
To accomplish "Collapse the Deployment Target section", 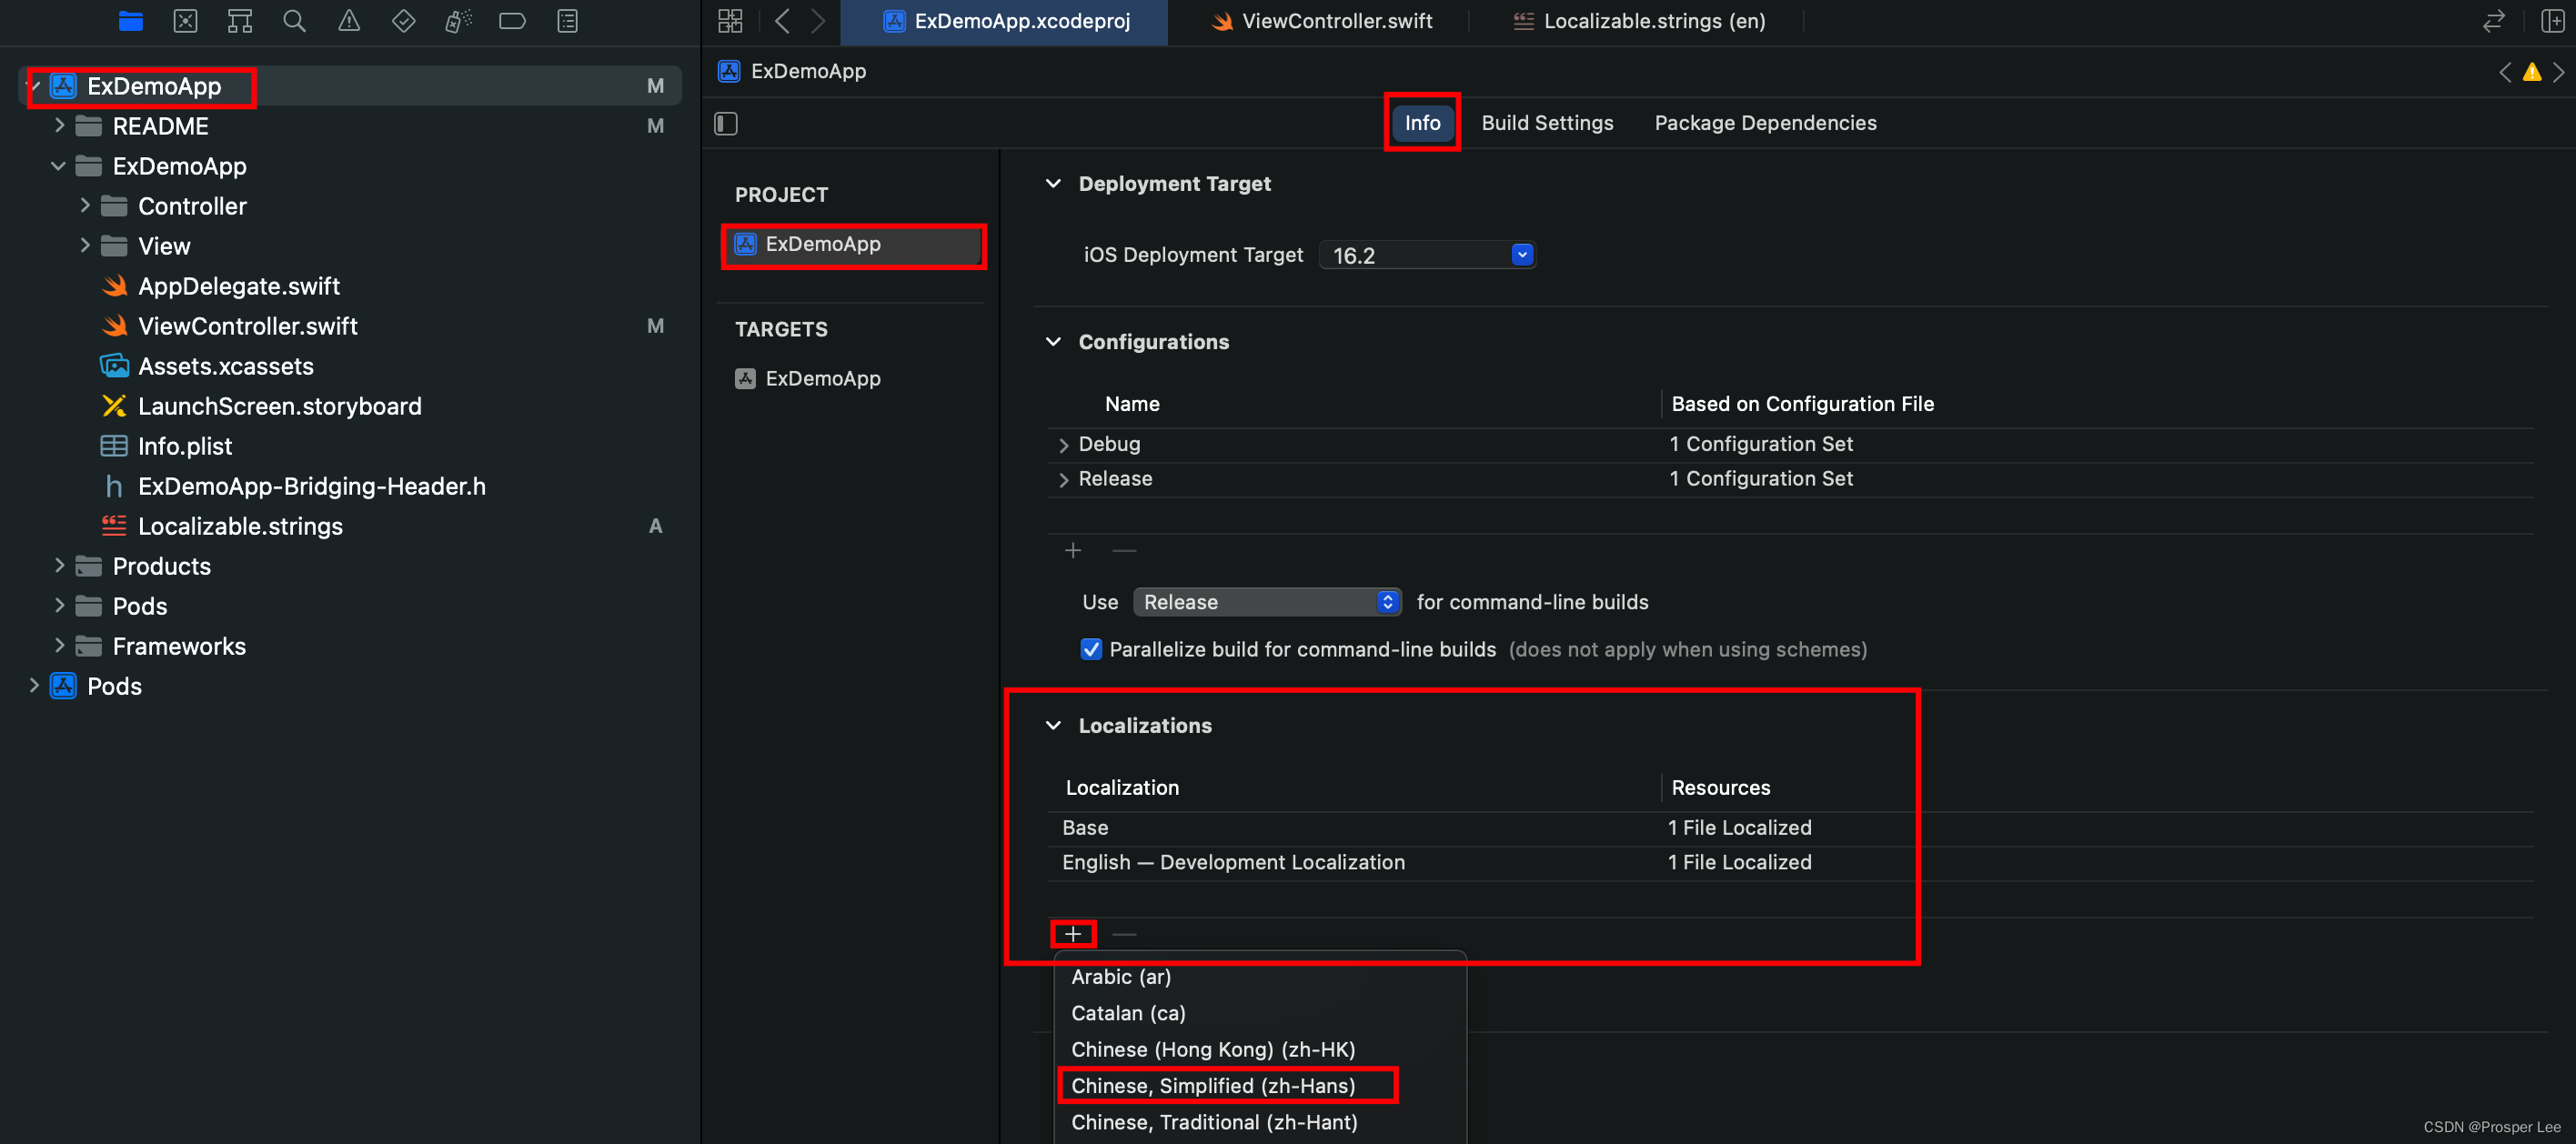I will click(x=1053, y=183).
